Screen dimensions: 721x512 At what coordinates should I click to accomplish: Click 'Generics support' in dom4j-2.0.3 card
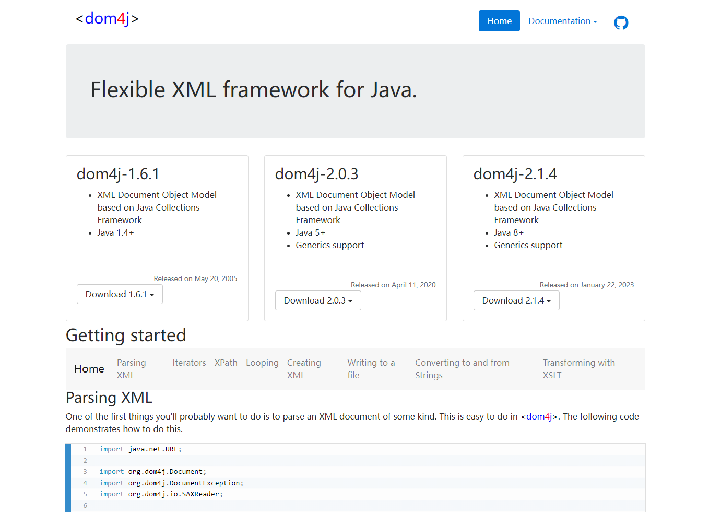point(329,245)
